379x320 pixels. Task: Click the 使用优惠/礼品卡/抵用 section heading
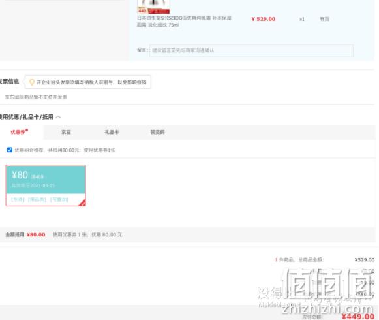click(x=26, y=117)
